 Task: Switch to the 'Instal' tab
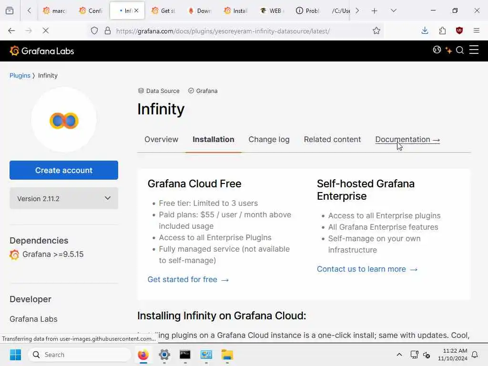(x=235, y=11)
